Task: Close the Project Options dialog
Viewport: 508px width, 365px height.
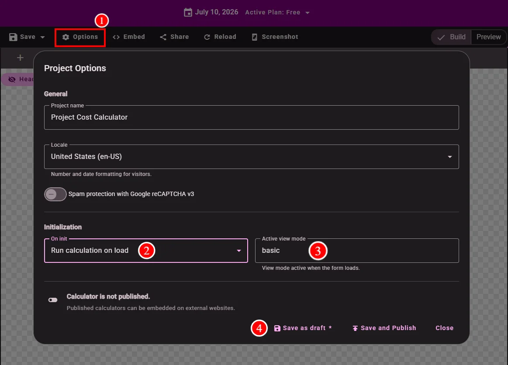Action: [x=444, y=328]
